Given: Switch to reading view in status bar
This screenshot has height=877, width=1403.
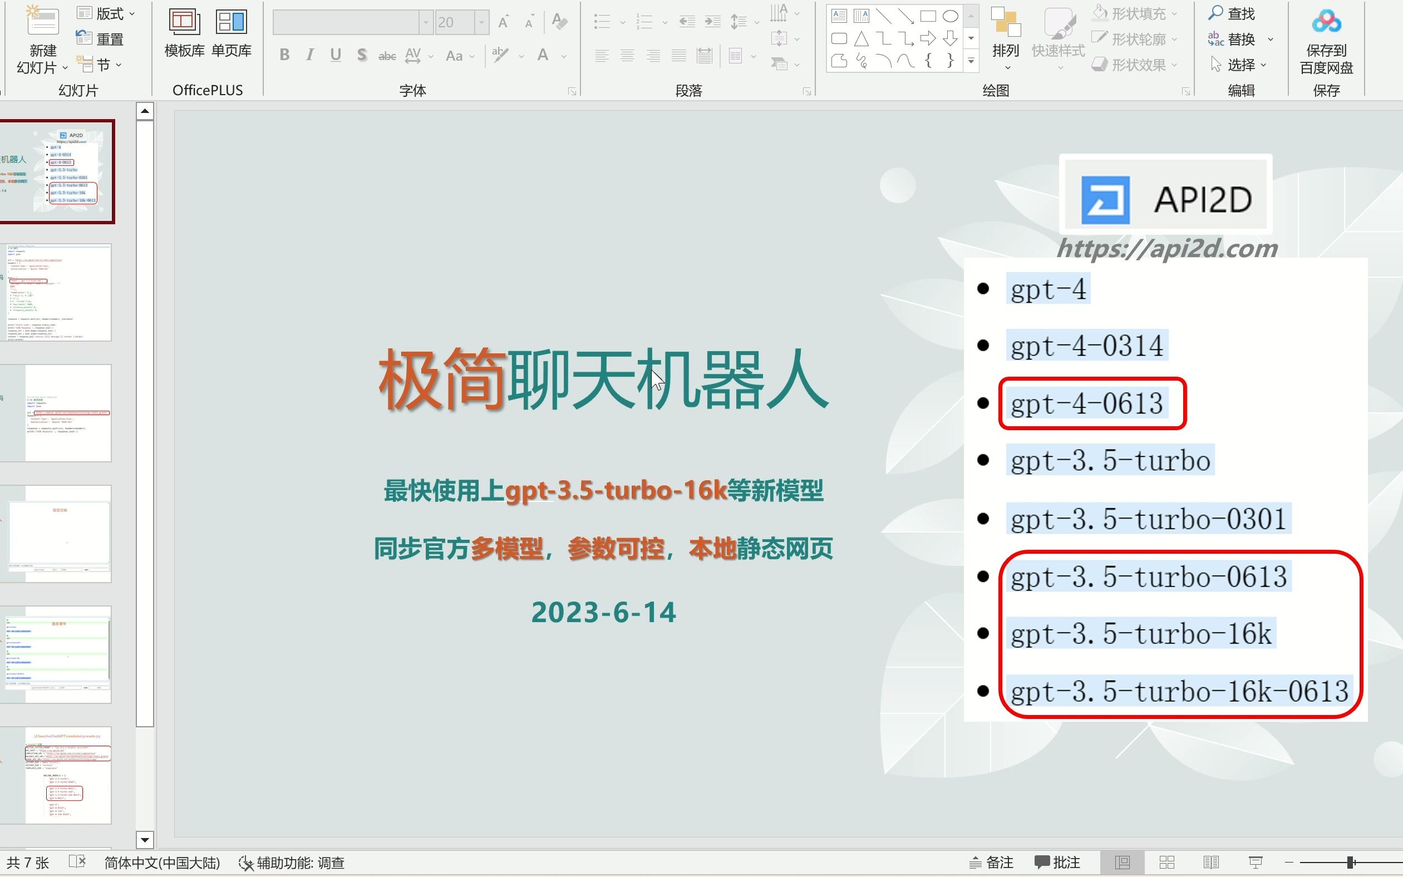Looking at the screenshot, I should [1211, 863].
